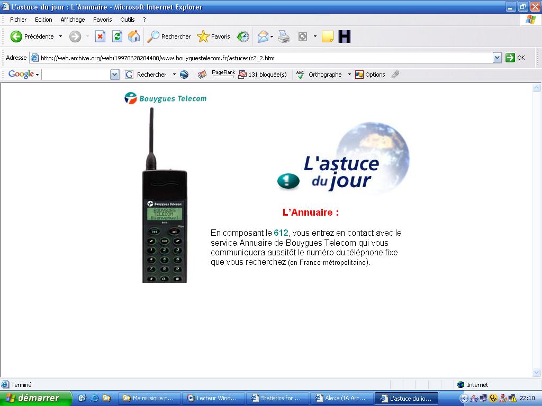Click the page scrollbar up arrow

coord(537,88)
